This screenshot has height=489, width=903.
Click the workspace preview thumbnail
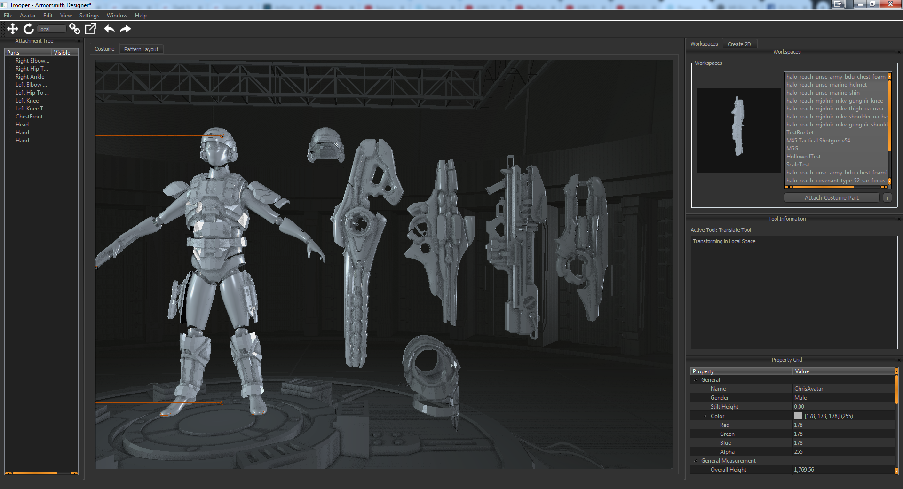(738, 130)
